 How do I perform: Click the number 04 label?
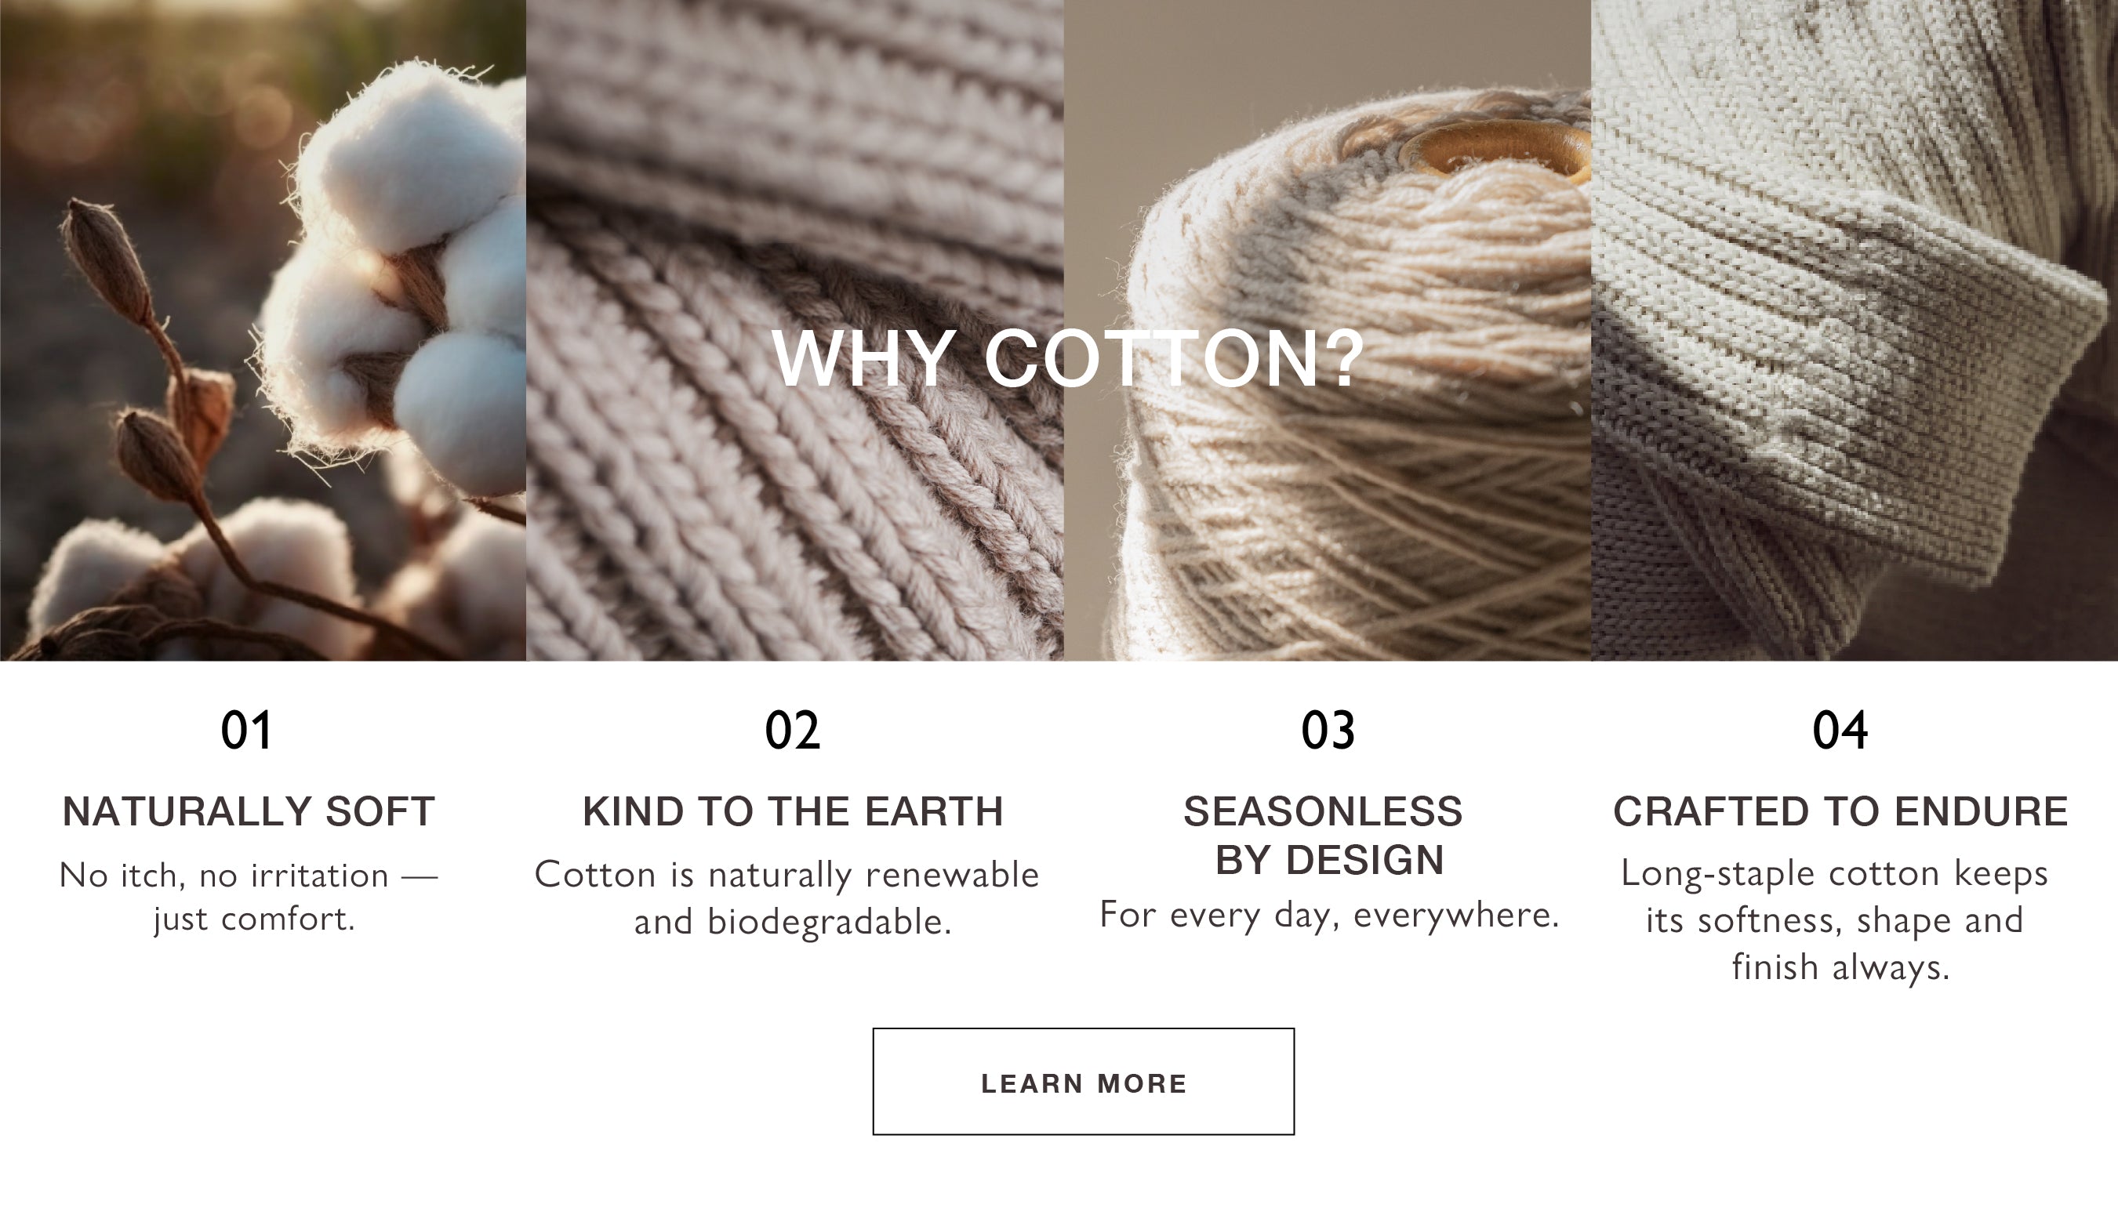1840,730
